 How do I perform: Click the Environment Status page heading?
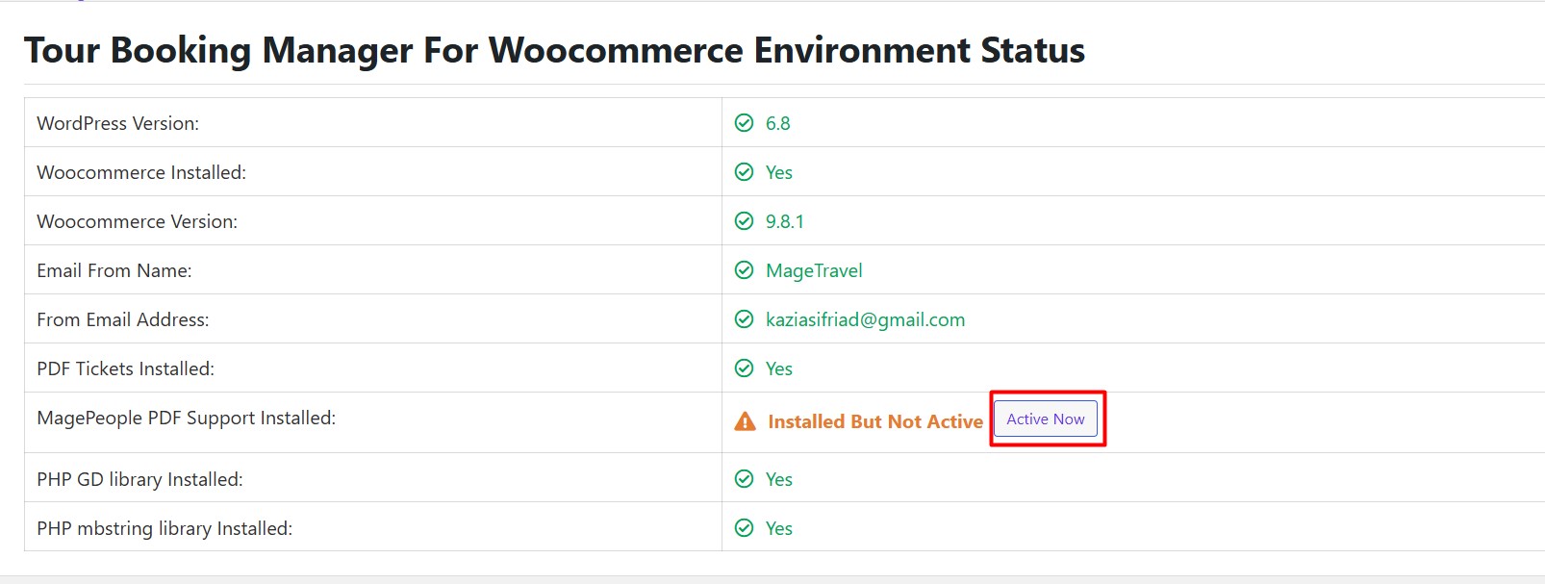pos(554,50)
